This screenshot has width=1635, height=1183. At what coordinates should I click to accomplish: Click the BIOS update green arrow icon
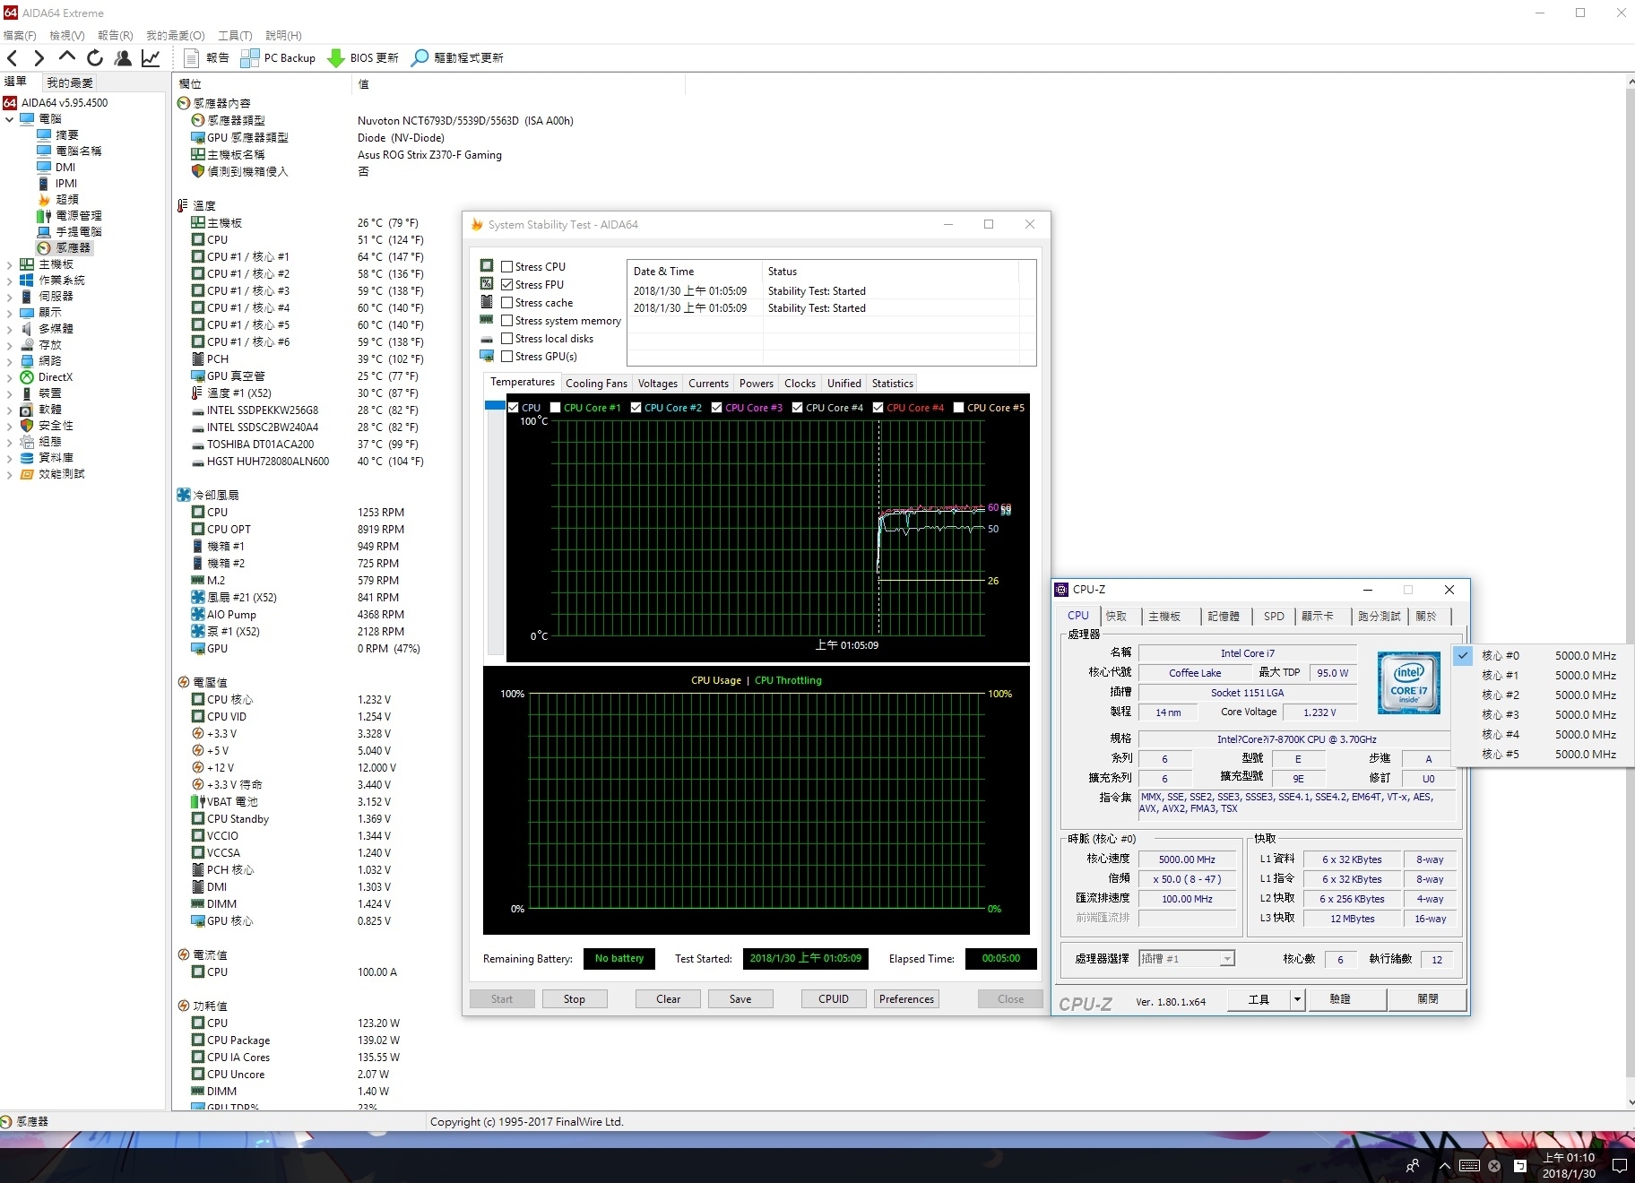pyautogui.click(x=336, y=58)
